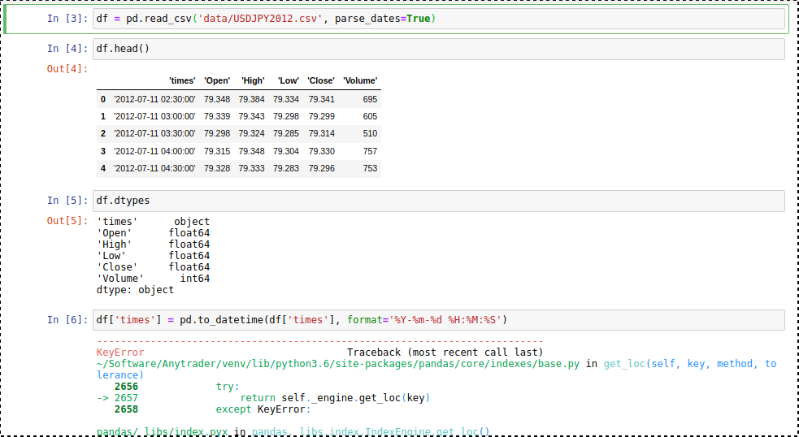
Task: Click the 'dtype: object' output line
Action: 135,290
